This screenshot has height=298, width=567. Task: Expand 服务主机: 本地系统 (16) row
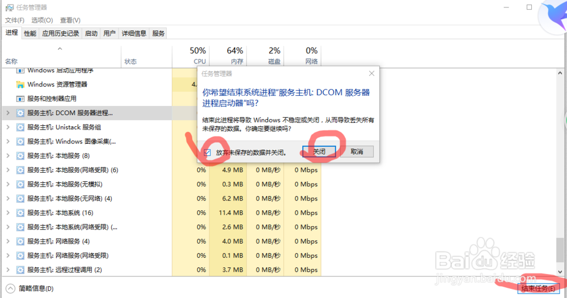(x=8, y=213)
